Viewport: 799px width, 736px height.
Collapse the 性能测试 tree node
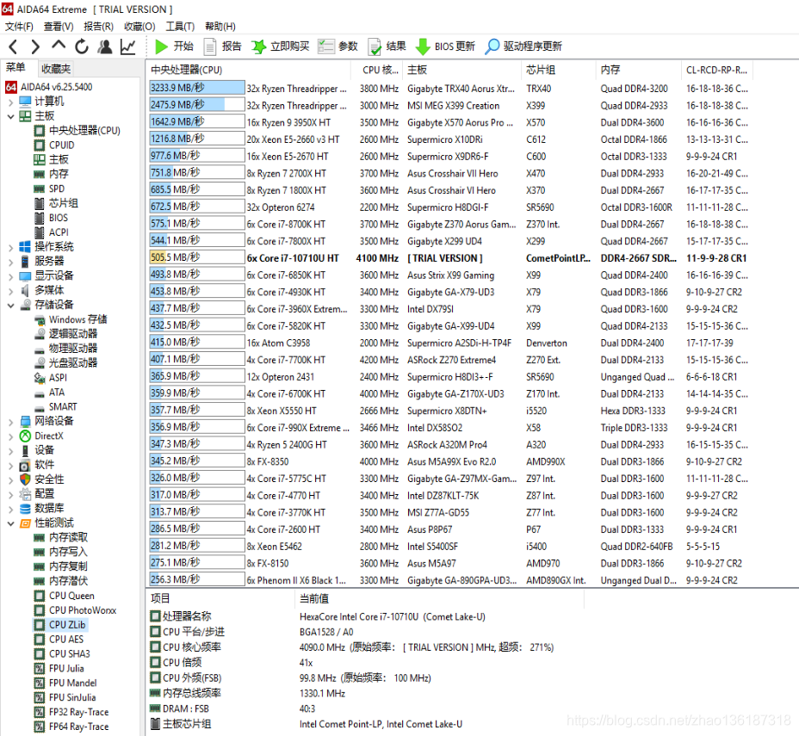[10, 523]
